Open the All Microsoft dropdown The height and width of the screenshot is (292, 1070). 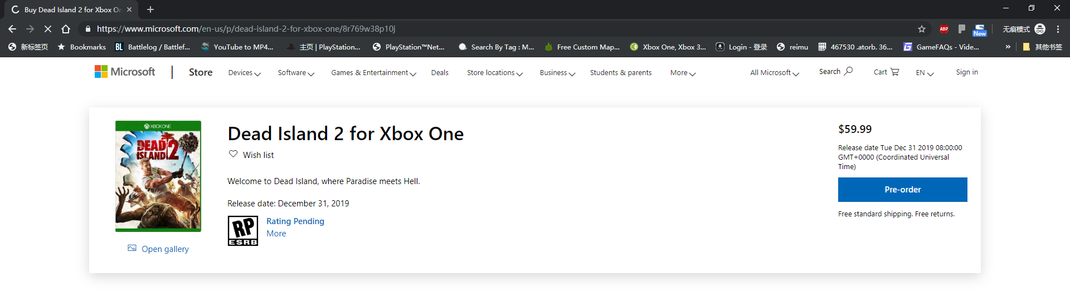click(x=774, y=73)
